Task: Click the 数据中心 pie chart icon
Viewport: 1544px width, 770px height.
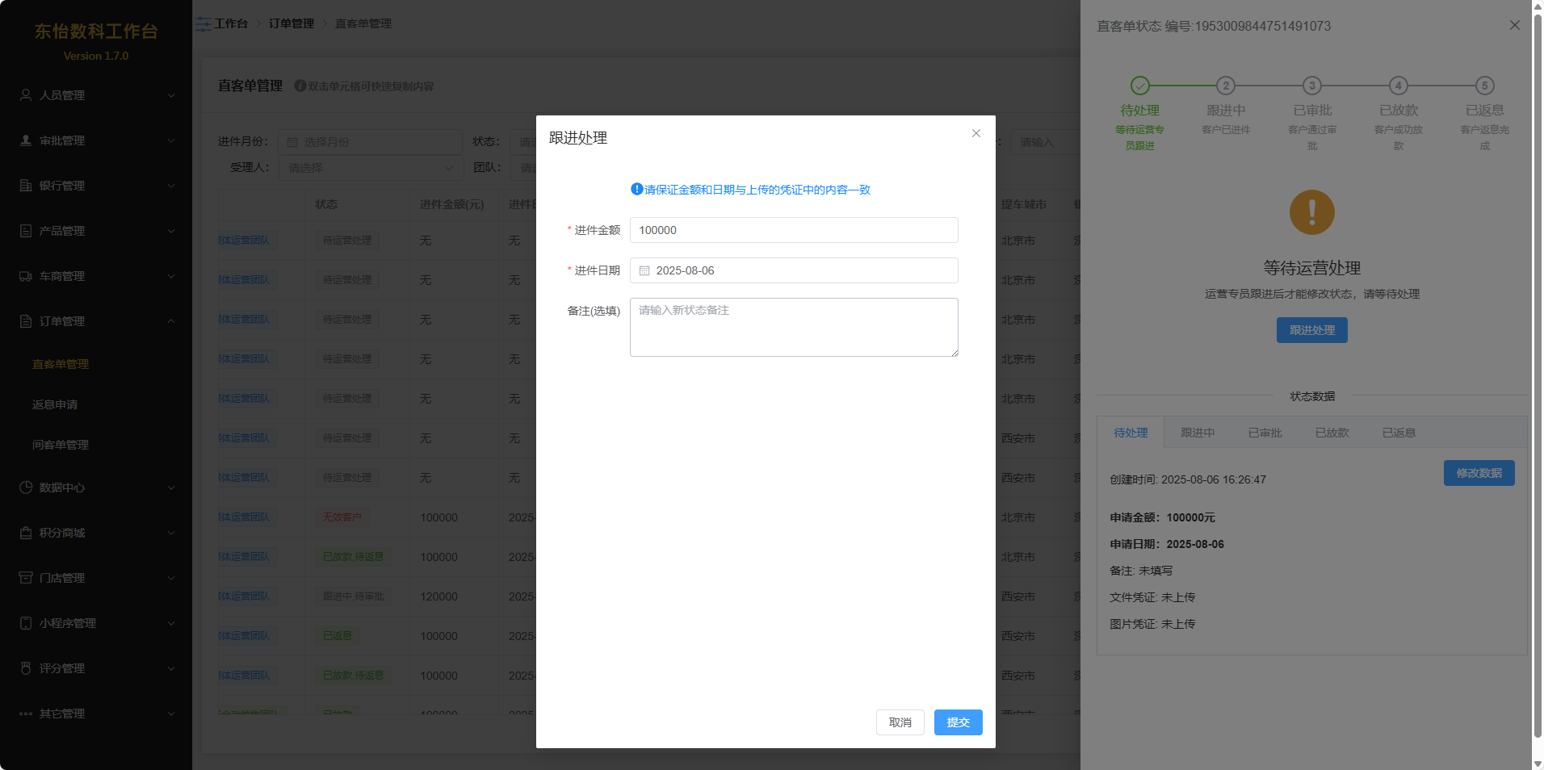Action: 26,488
